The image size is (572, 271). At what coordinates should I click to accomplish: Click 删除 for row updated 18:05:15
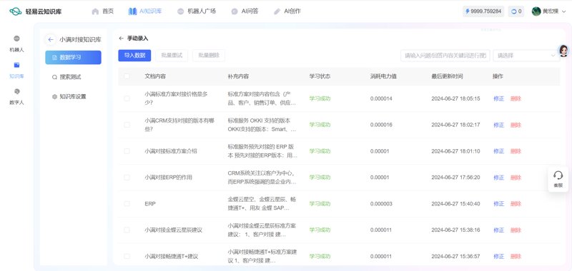[516, 98]
